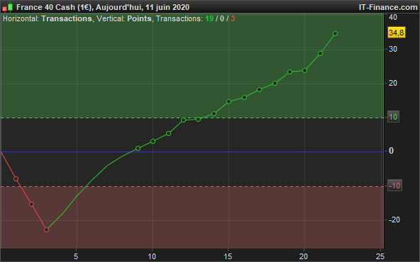The image size is (420, 262).
Task: Select the green data point at transaction 11
Action: tap(168, 133)
